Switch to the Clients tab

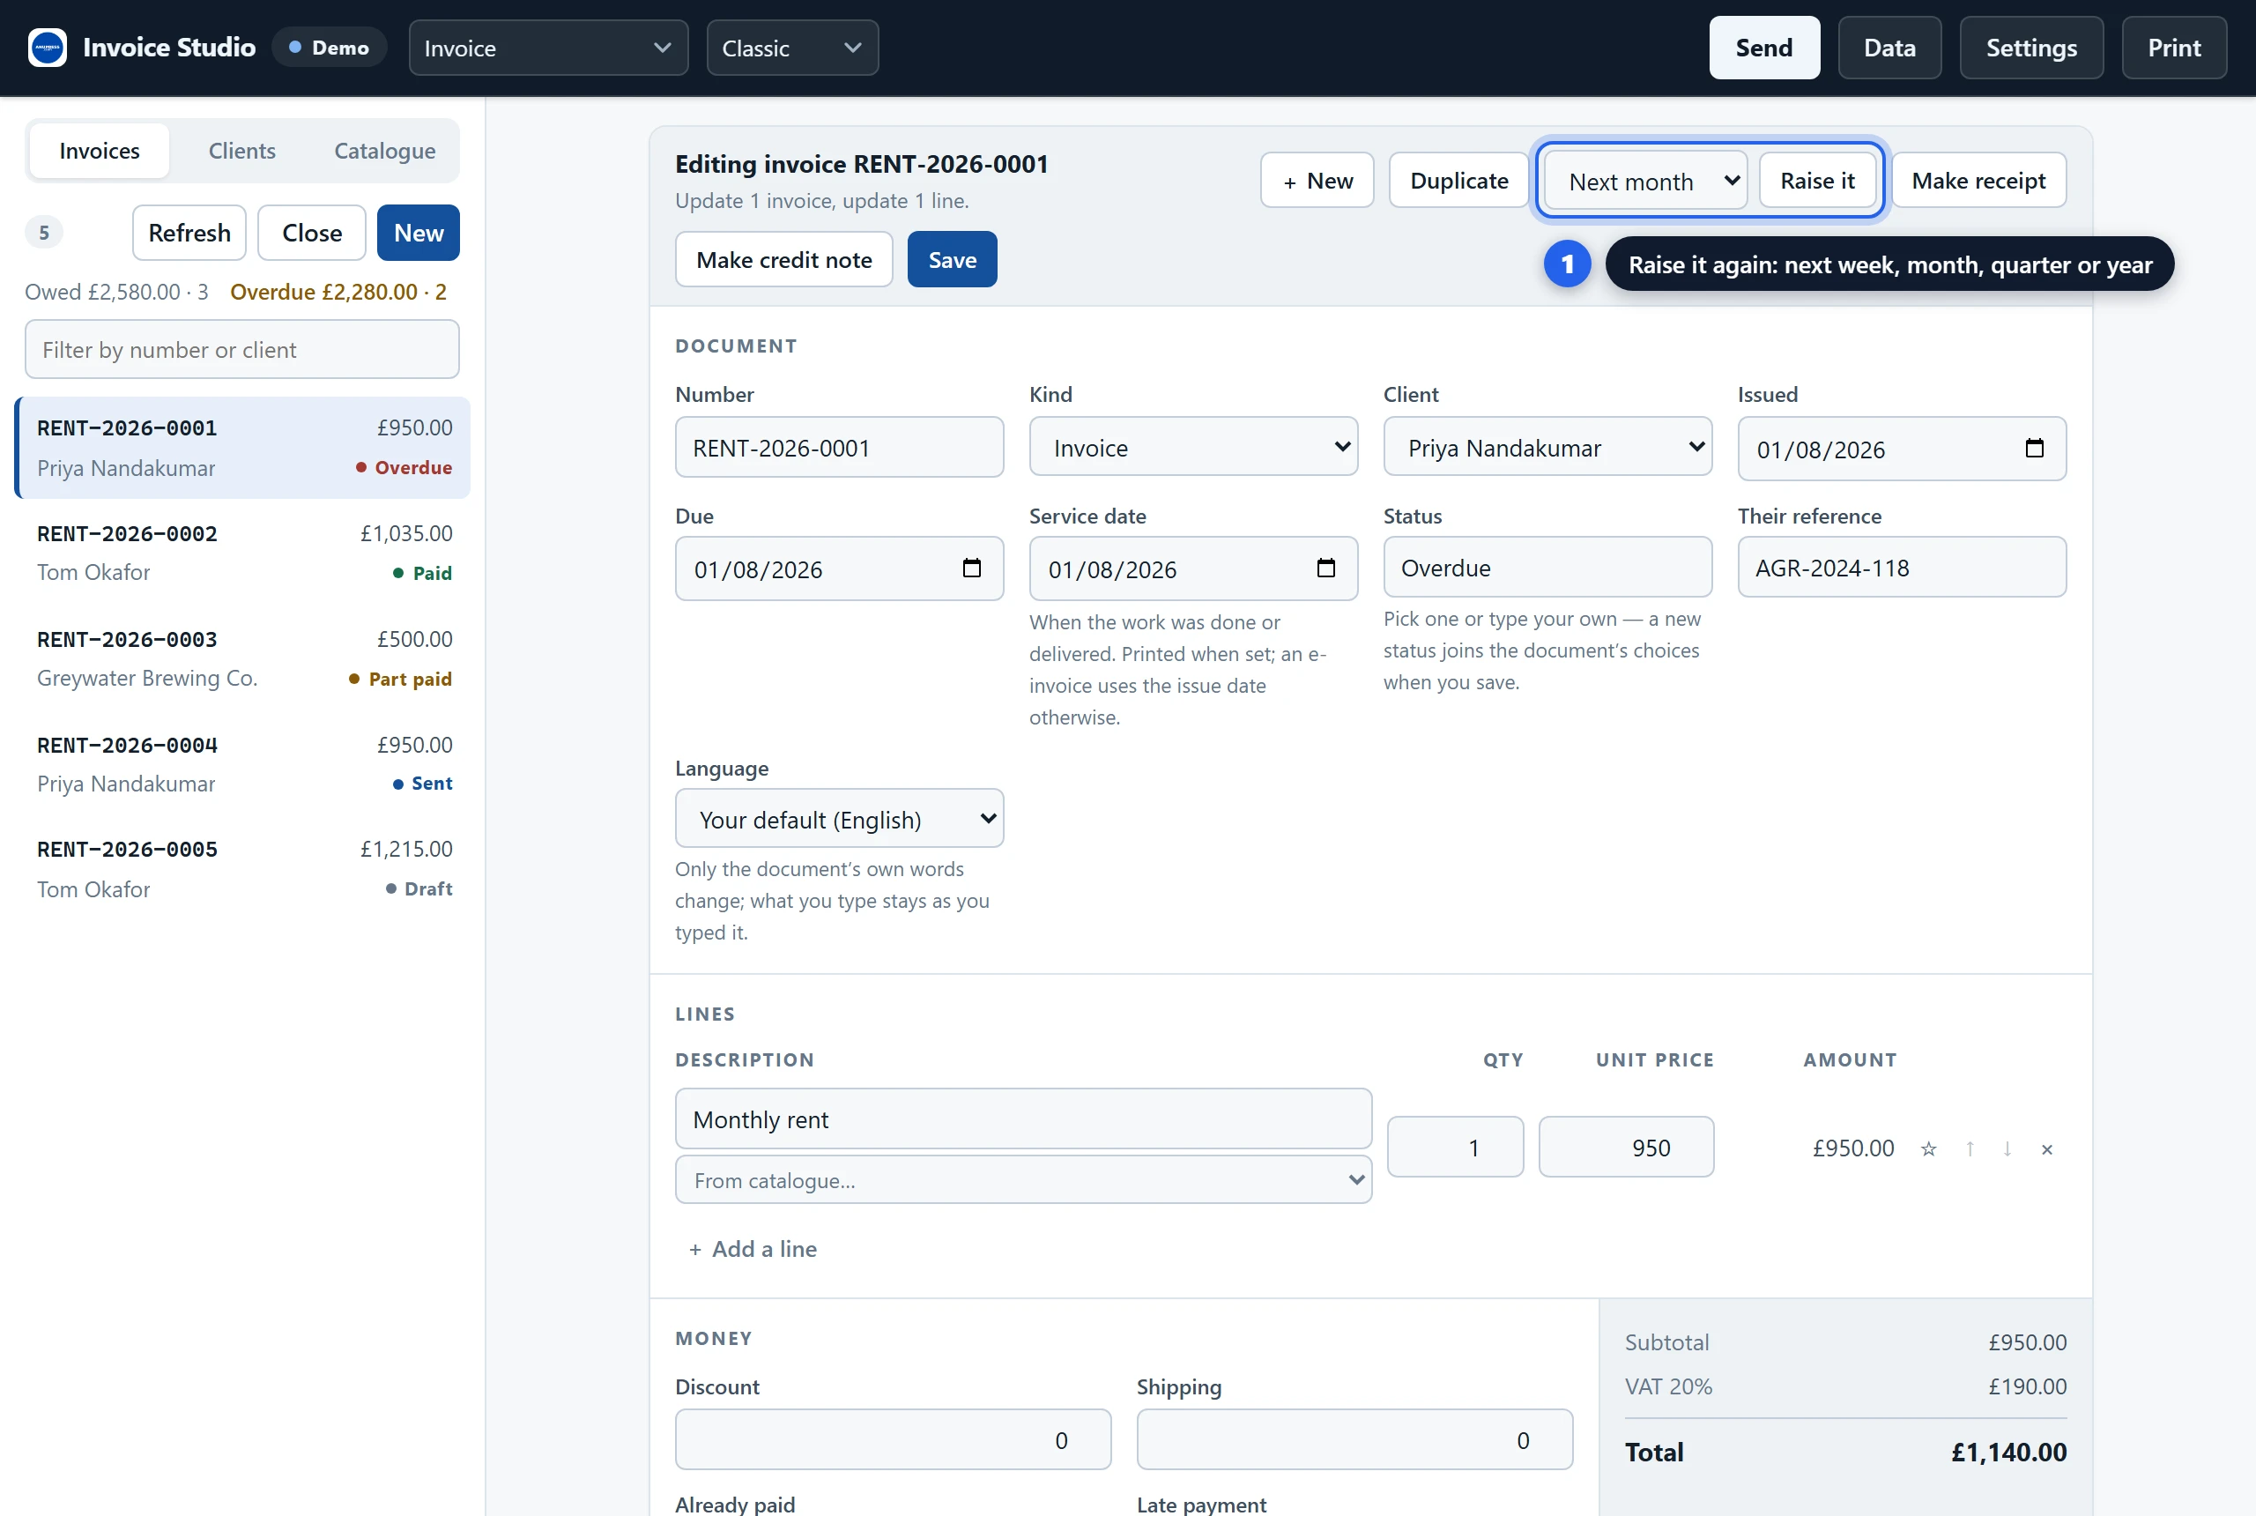(241, 151)
